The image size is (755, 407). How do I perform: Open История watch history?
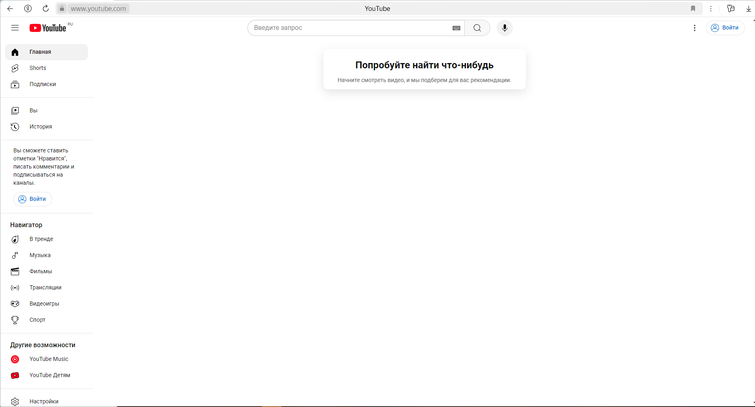40,127
